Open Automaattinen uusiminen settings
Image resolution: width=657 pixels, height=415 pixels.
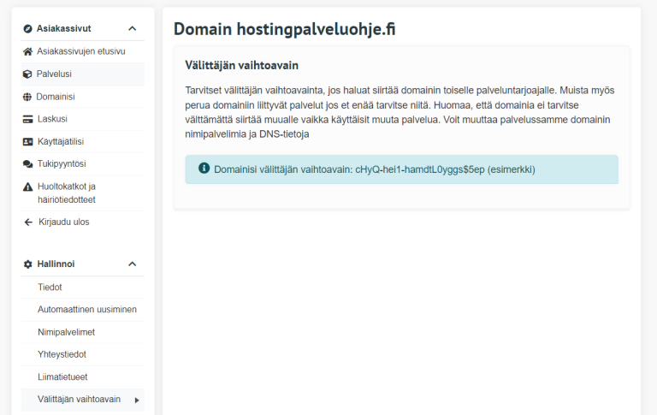coord(87,309)
